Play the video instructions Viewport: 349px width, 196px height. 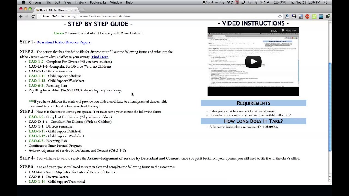tap(253, 62)
